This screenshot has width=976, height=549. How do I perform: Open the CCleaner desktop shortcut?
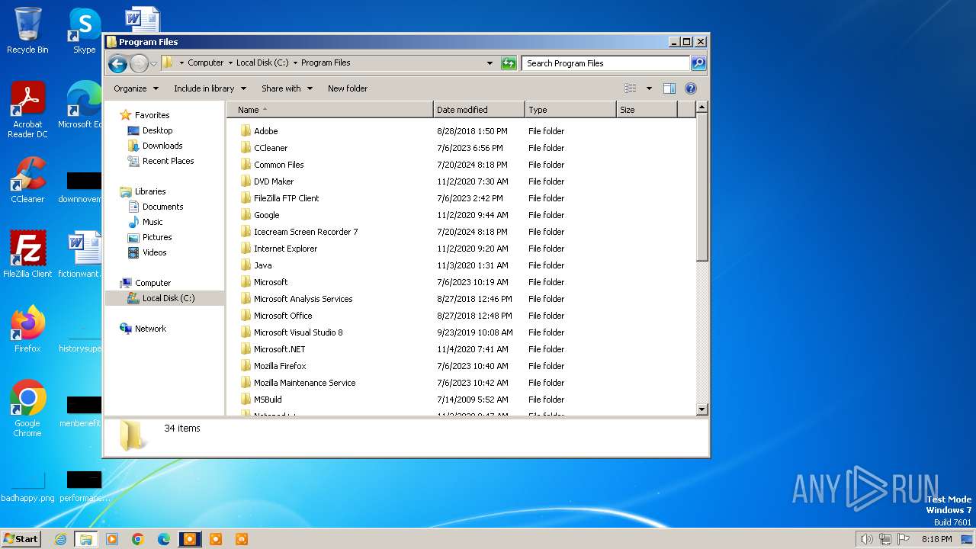click(x=27, y=180)
